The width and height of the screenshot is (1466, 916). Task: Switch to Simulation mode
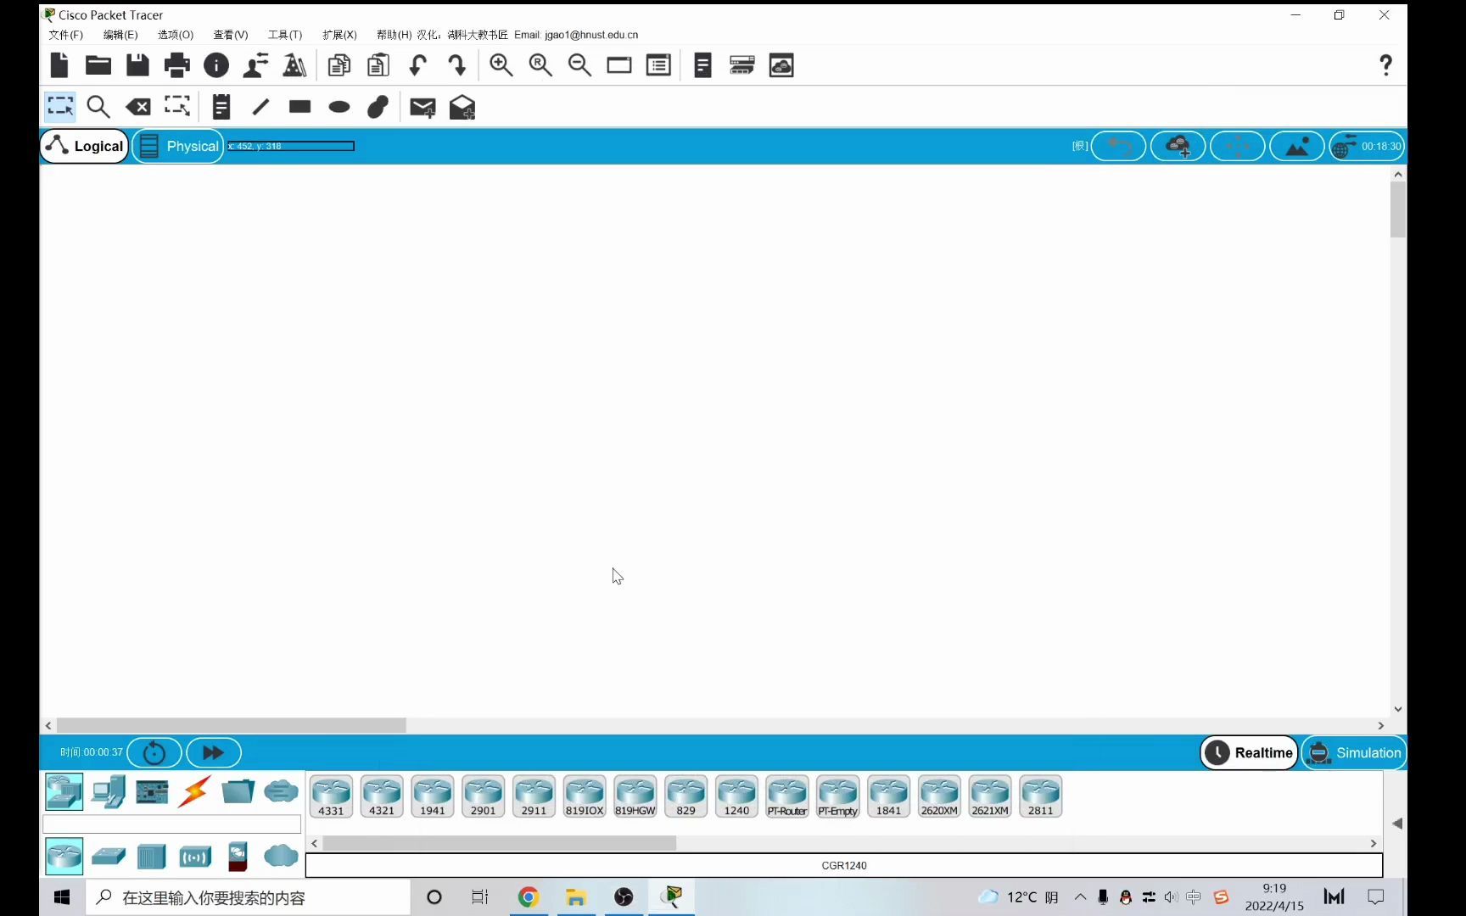1354,752
